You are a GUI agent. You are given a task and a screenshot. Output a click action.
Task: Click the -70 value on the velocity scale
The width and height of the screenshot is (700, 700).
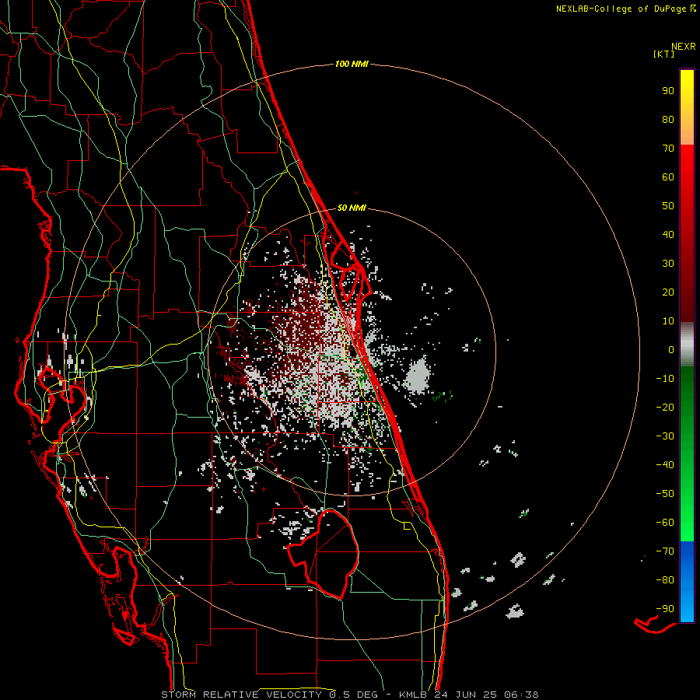tap(665, 551)
